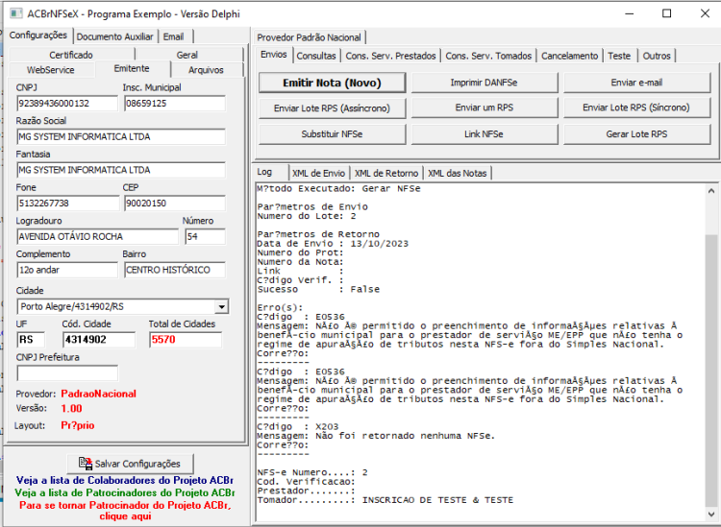The height and width of the screenshot is (527, 721).
Task: Switch to the Geral tab
Action: pyautogui.click(x=187, y=55)
